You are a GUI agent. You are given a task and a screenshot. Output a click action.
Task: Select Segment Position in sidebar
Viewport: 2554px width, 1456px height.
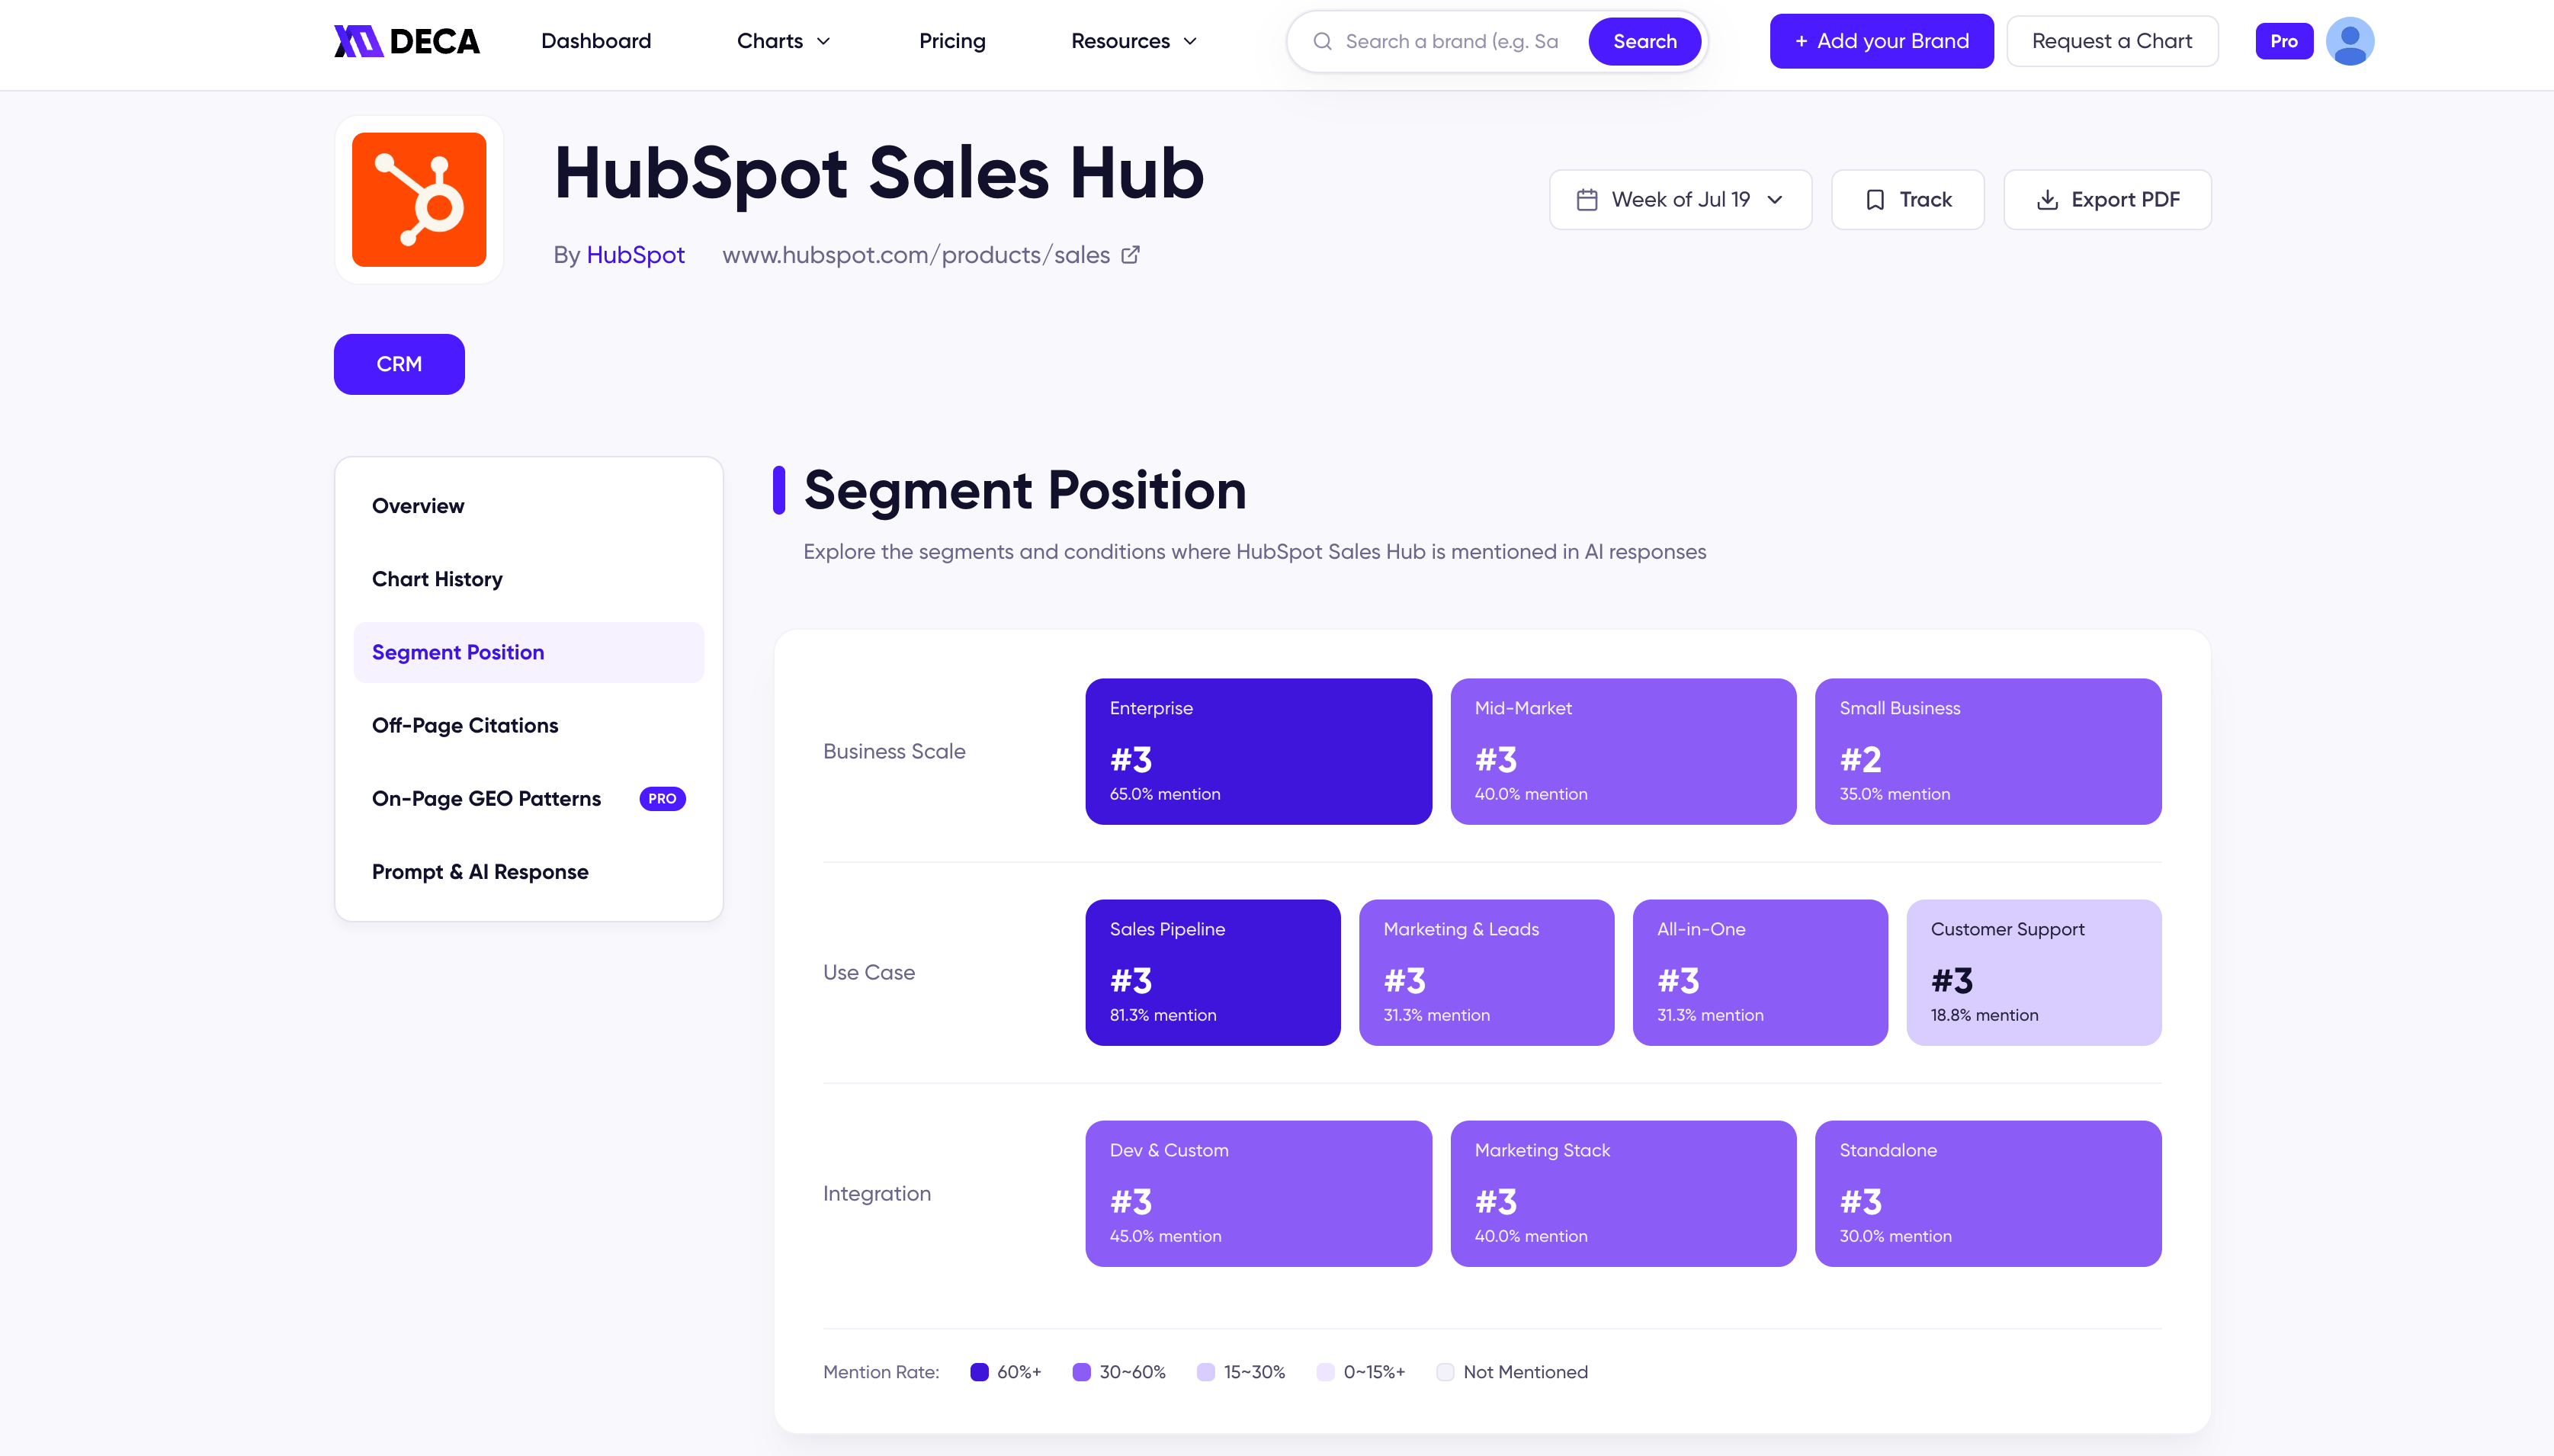[528, 652]
